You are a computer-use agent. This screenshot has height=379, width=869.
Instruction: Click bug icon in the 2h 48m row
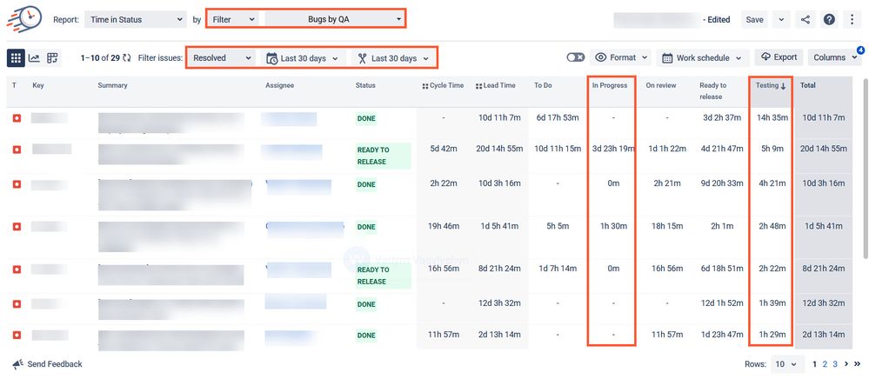click(x=17, y=227)
